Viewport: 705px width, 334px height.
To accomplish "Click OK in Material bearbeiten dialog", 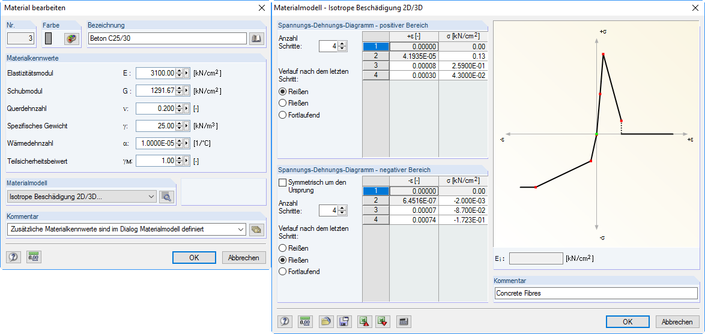I will coord(194,258).
